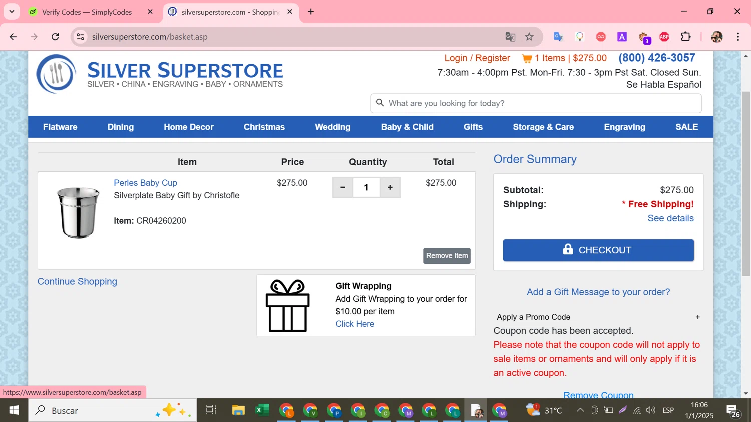The image size is (751, 422).
Task: Click the search magnifier icon
Action: point(380,103)
